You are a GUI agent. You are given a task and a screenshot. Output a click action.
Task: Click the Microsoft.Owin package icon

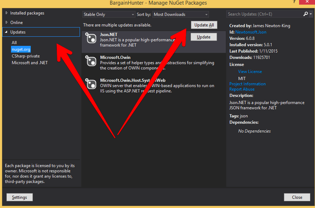pos(91,61)
